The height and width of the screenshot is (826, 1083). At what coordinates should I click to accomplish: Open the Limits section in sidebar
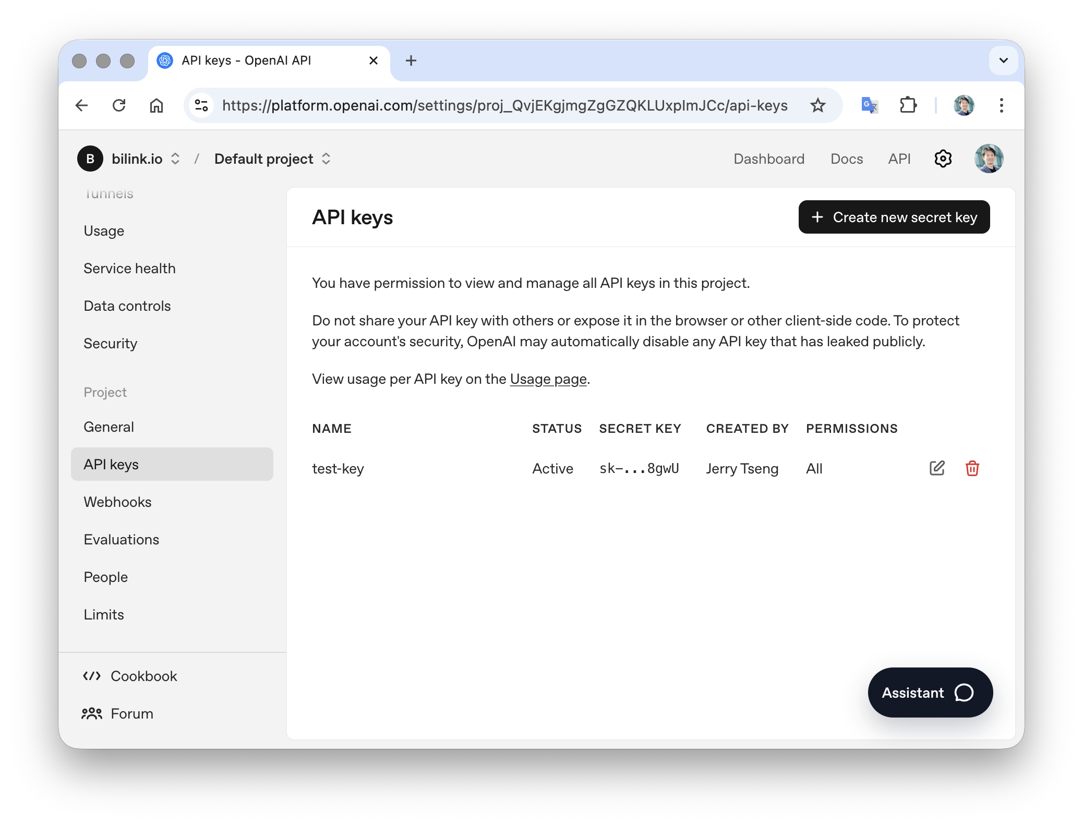pos(104,614)
